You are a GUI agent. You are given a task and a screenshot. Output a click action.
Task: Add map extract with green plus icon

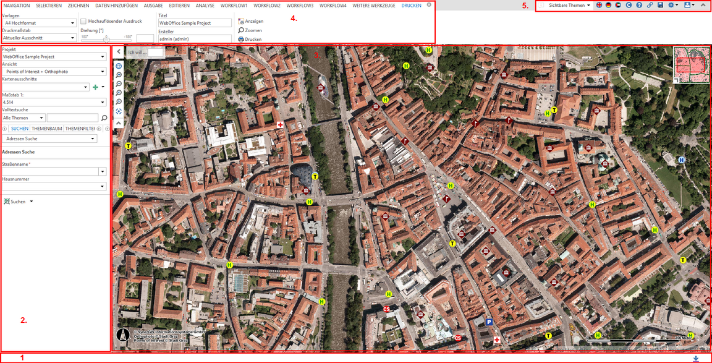pos(95,87)
